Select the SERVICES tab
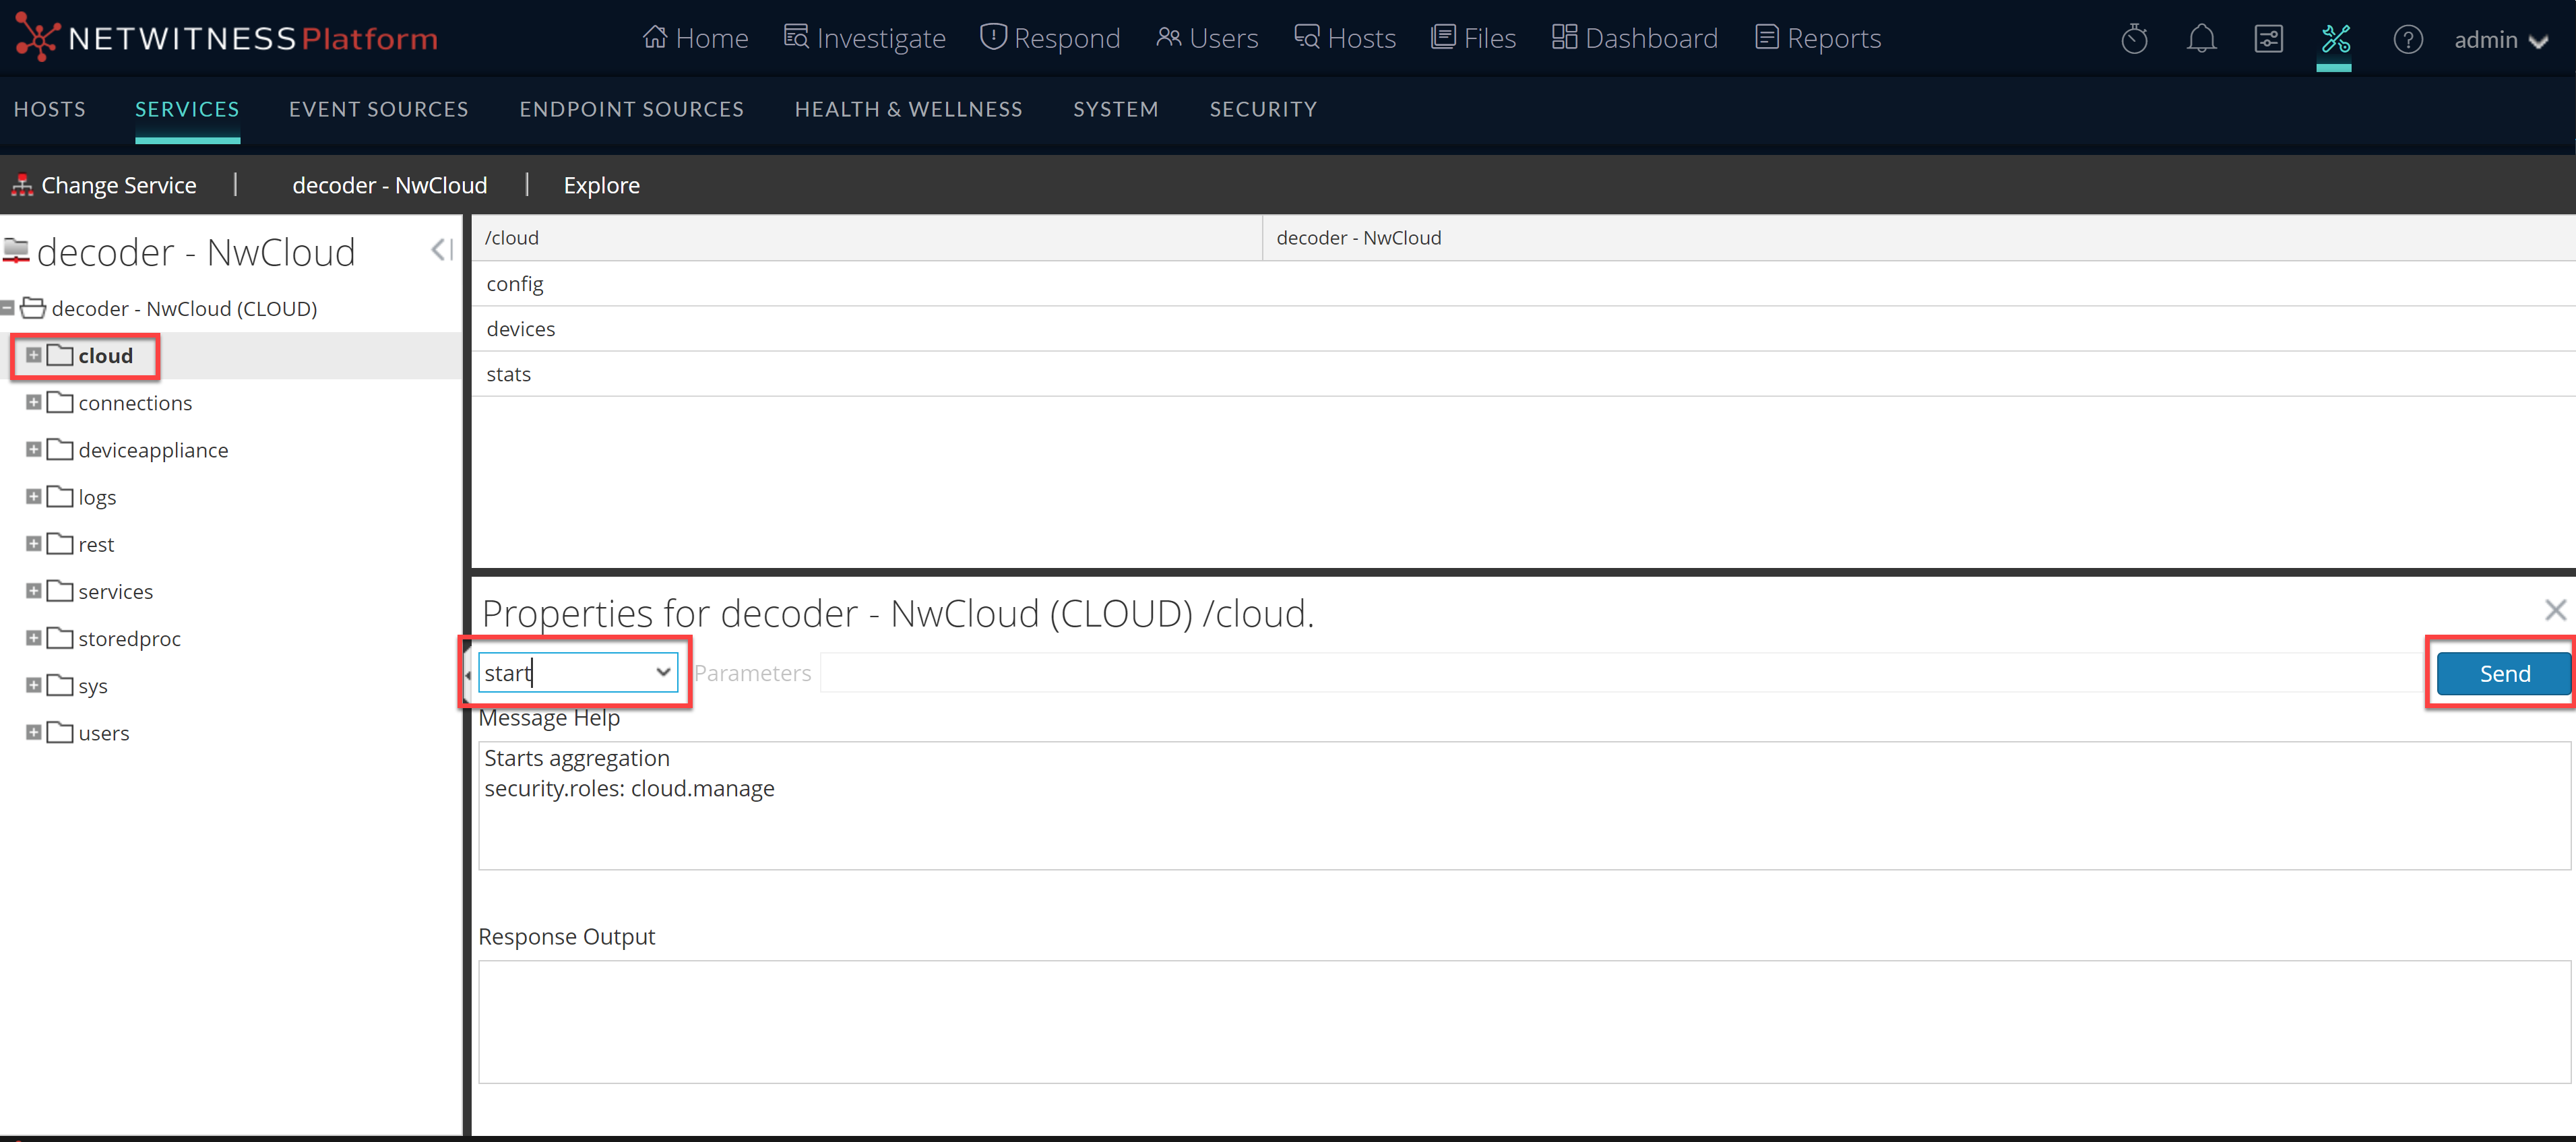 pyautogui.click(x=186, y=108)
